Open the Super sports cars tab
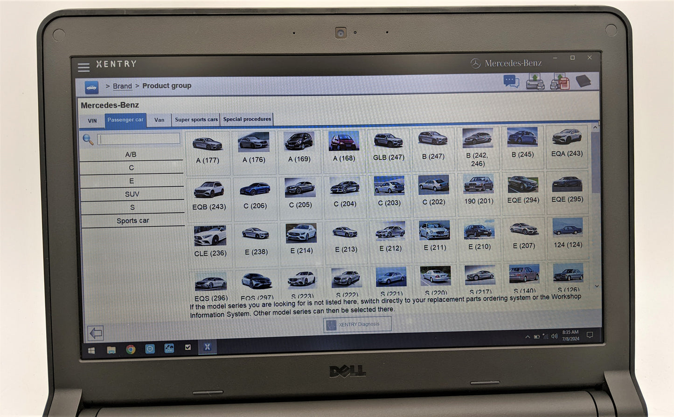674x417 pixels. (x=196, y=120)
